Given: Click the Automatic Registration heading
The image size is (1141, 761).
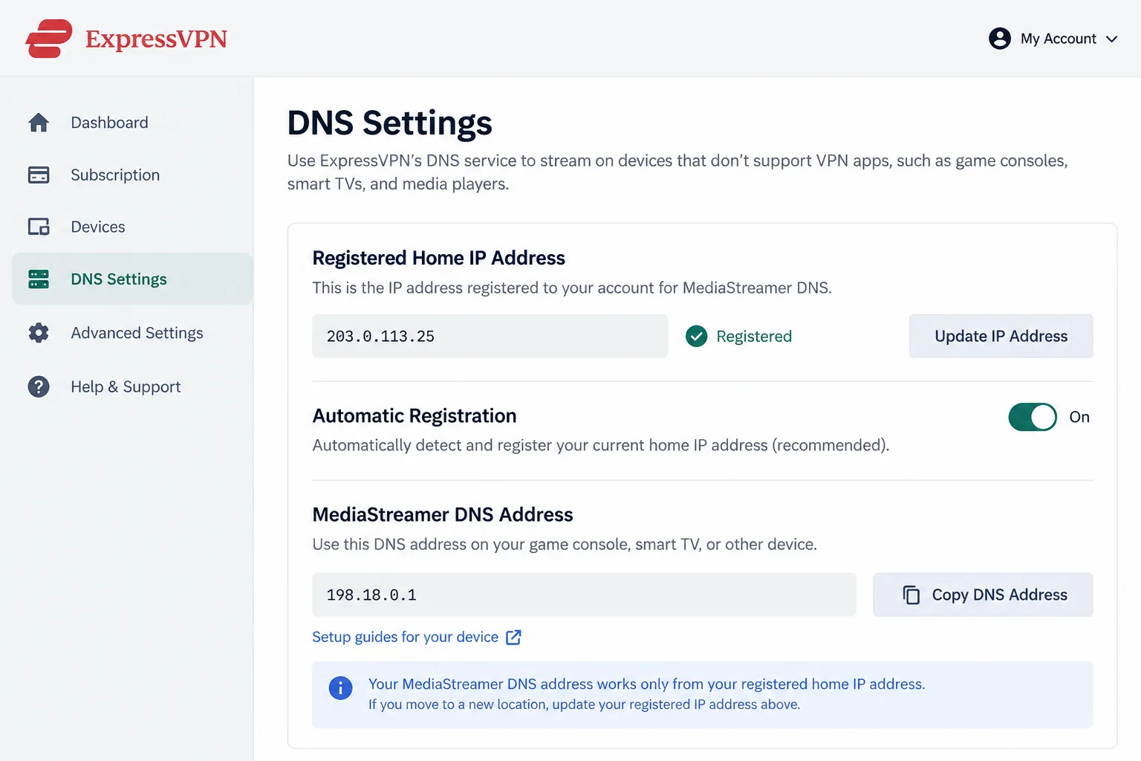Looking at the screenshot, I should [414, 415].
